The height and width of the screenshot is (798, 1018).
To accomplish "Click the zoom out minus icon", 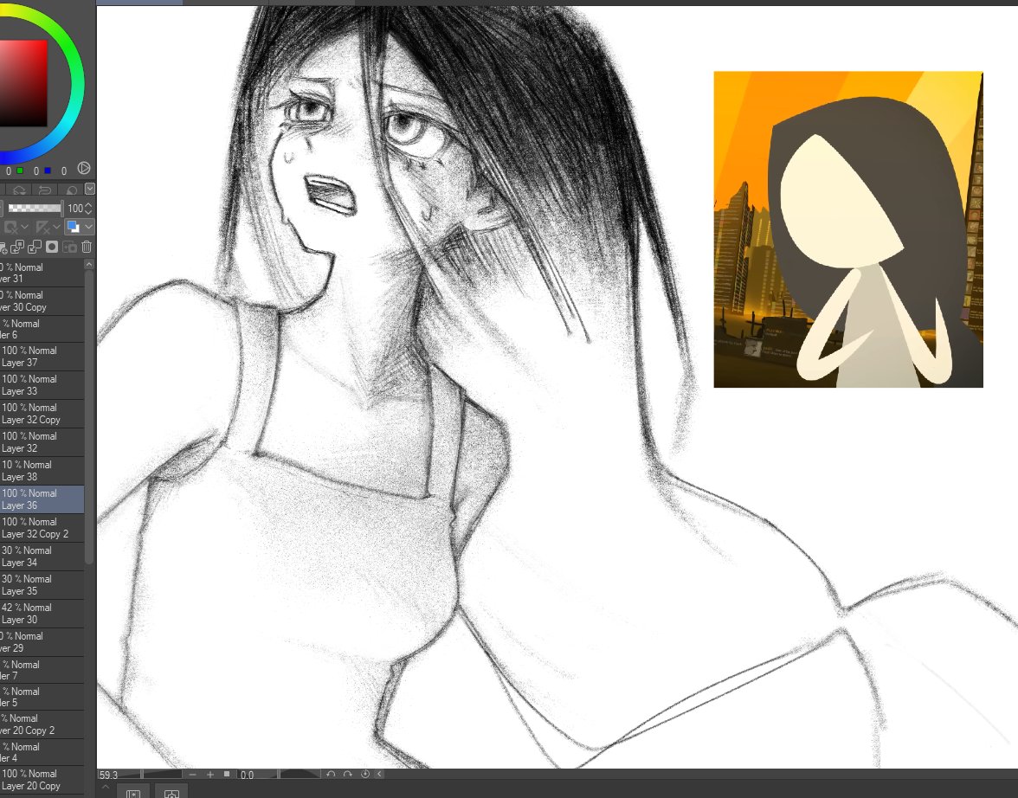I will (193, 775).
